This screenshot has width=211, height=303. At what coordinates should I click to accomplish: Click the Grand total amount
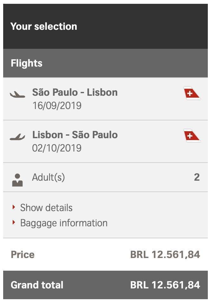165,285
